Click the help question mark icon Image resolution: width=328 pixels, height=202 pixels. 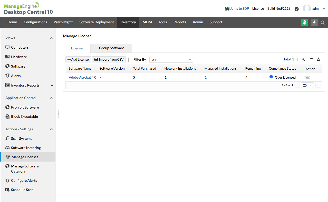(x=297, y=9)
